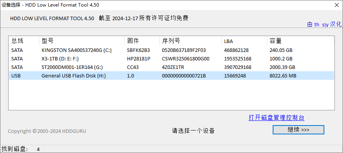The image size is (343, 153).
Task: Select the KINGSTON SA400S37240G (C:) drive
Action: pyautogui.click(x=77, y=50)
